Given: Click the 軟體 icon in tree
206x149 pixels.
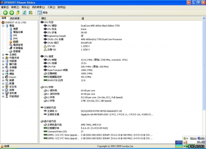Looking at the screenshot, I should (x=7, y=83).
